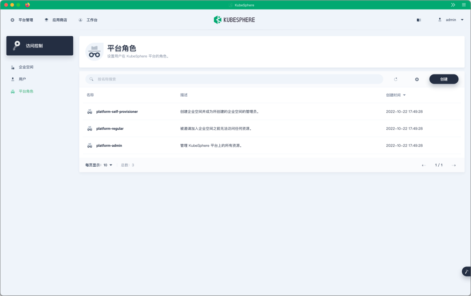The height and width of the screenshot is (296, 471).
Task: Click the double chevron overflow icon
Action: (x=453, y=5)
